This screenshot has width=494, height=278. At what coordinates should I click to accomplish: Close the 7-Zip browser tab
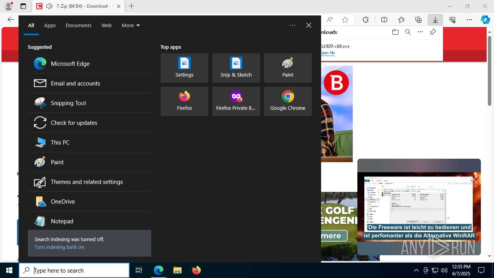pyautogui.click(x=118, y=6)
